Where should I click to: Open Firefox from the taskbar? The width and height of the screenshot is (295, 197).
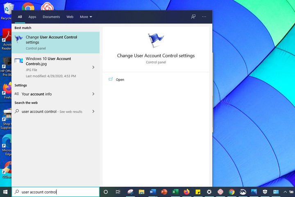(187, 192)
